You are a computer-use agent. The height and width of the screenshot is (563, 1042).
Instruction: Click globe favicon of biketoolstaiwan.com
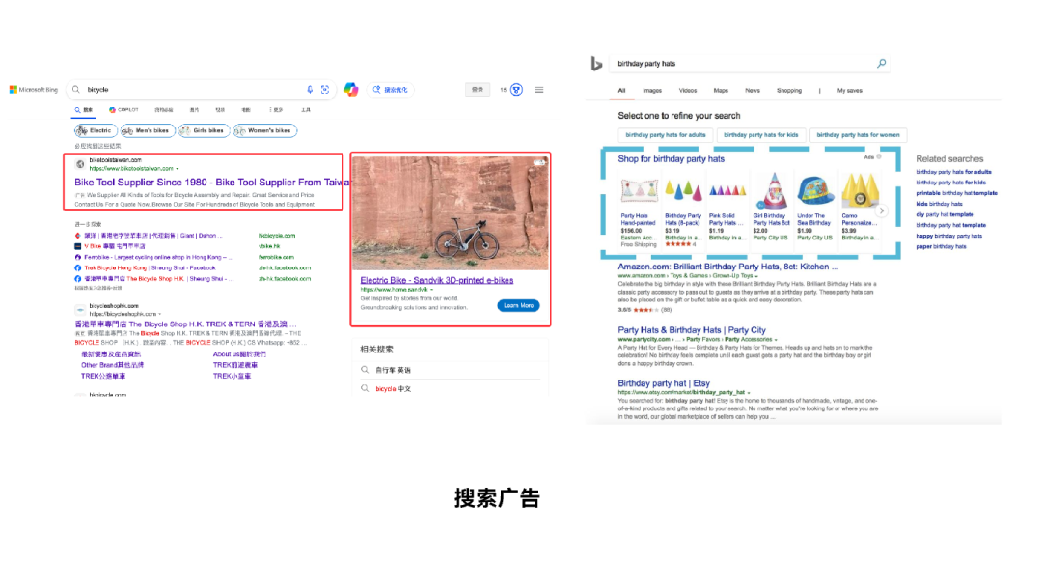point(80,164)
